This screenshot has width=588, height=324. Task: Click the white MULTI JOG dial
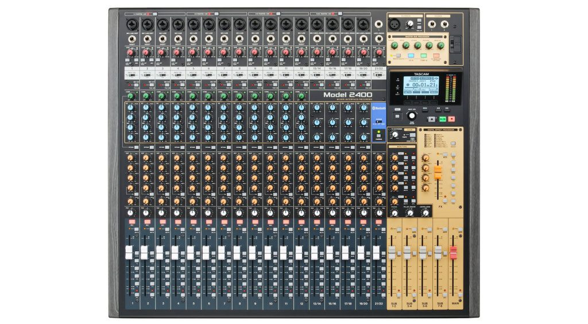click(x=412, y=116)
